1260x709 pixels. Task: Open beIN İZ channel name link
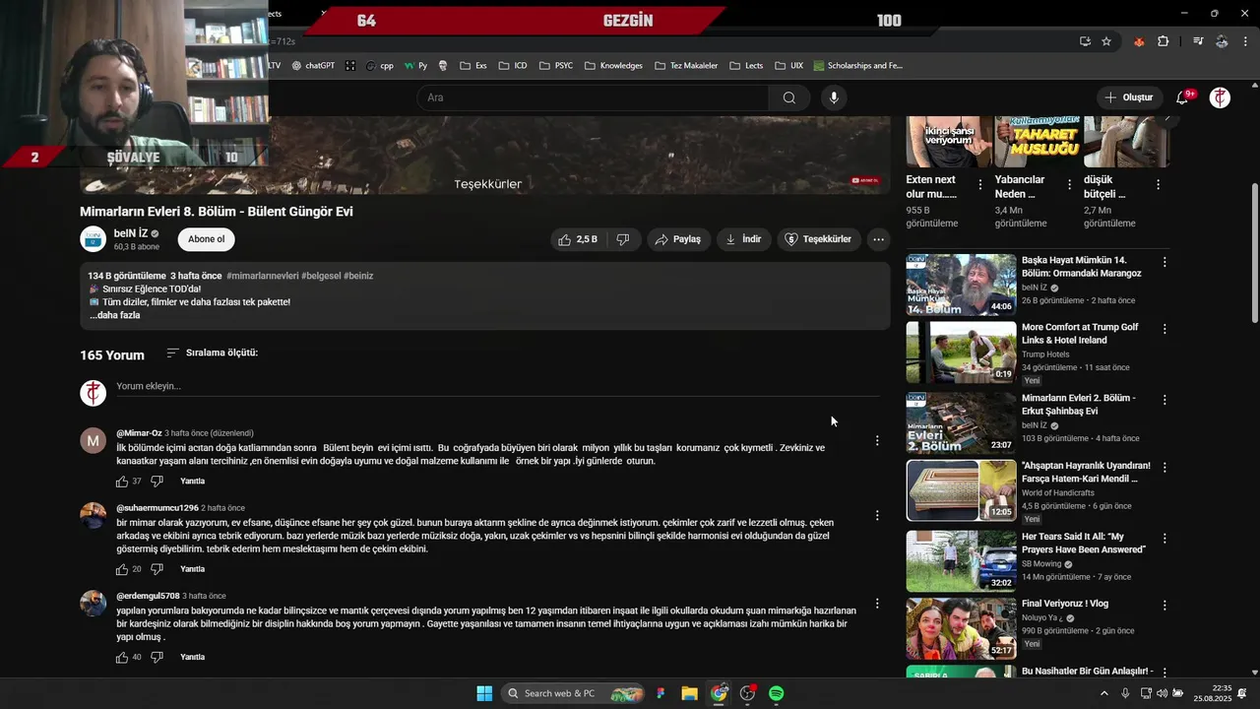[130, 233]
